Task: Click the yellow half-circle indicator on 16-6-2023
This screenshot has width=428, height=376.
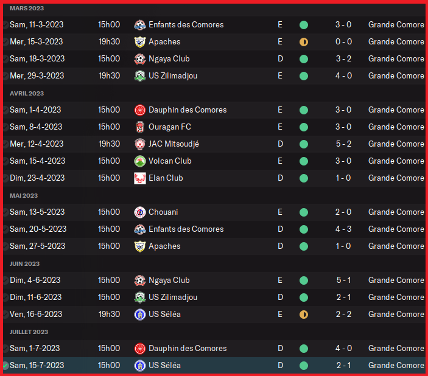Action: click(304, 315)
